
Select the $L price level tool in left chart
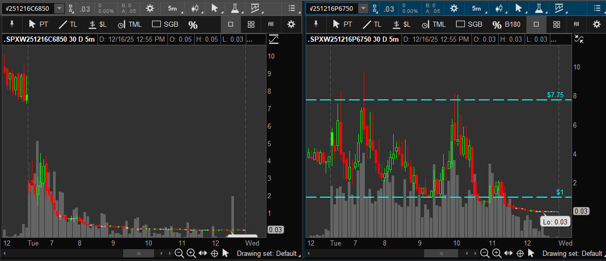coord(98,24)
